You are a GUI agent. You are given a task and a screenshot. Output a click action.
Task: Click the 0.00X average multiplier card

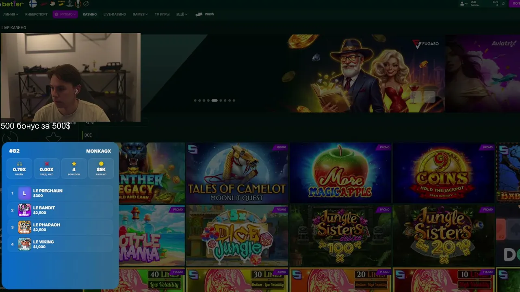(47, 168)
